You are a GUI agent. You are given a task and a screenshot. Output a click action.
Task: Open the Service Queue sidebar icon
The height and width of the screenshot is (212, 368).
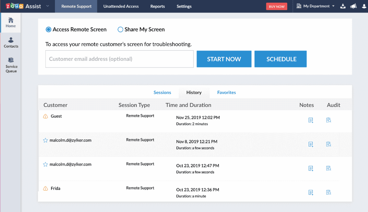pyautogui.click(x=11, y=65)
